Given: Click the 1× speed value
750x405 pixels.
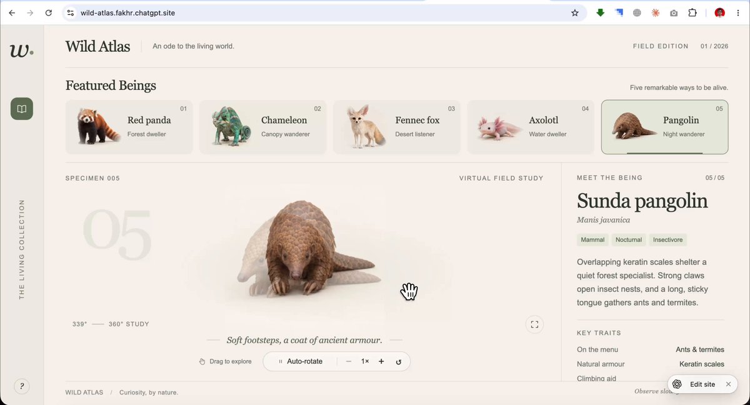Looking at the screenshot, I should tap(365, 361).
